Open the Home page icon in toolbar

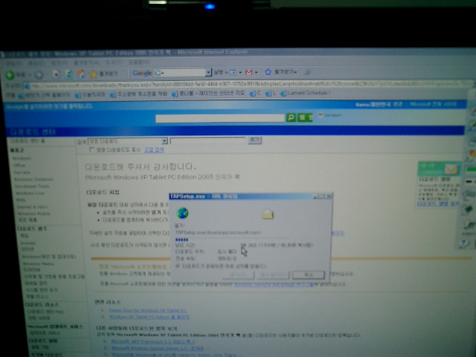coord(81,74)
